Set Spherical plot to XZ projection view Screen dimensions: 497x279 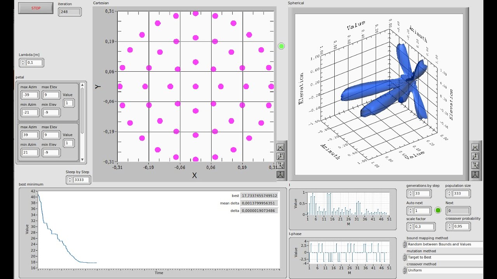pyautogui.click(x=475, y=156)
